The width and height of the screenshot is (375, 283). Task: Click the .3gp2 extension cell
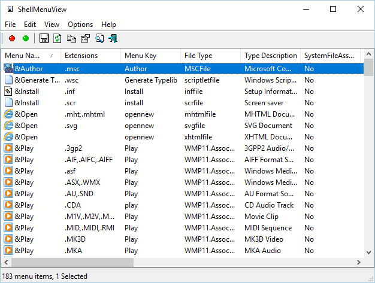[74, 148]
